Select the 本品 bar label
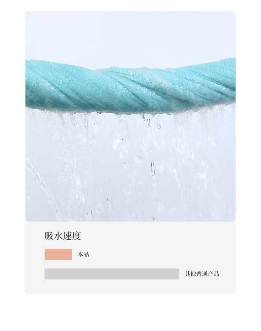Image resolution: width=261 pixels, height=331 pixels. [x=83, y=254]
